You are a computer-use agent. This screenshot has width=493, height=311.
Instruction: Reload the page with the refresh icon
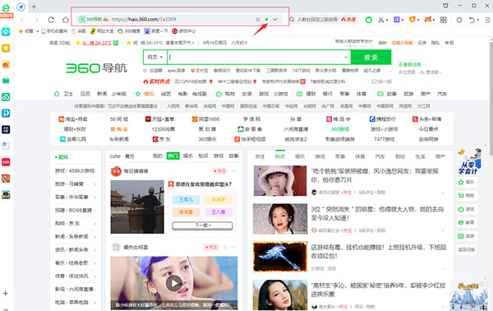click(x=51, y=20)
